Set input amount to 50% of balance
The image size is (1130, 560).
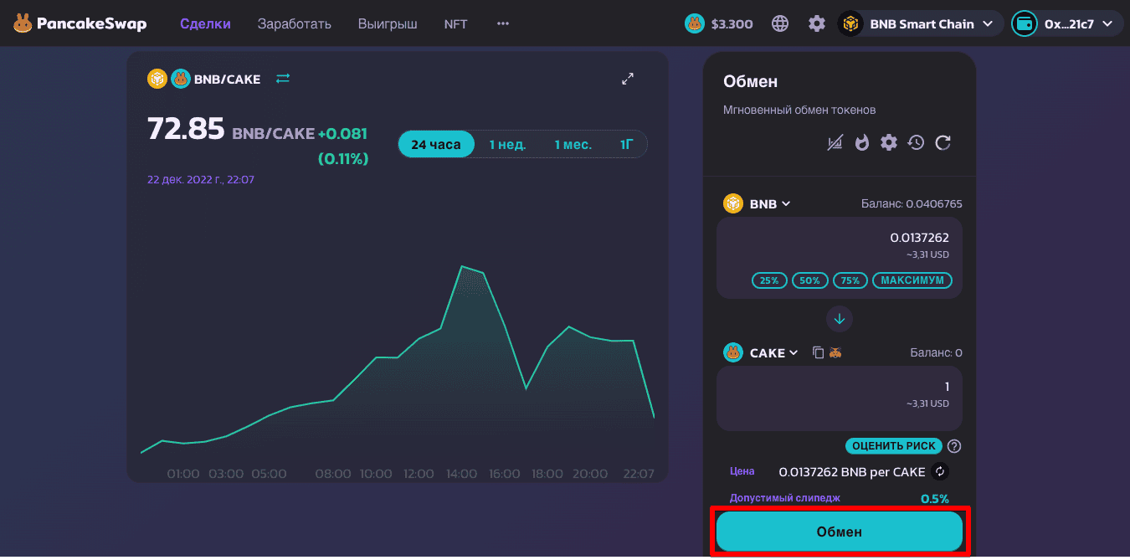(809, 280)
